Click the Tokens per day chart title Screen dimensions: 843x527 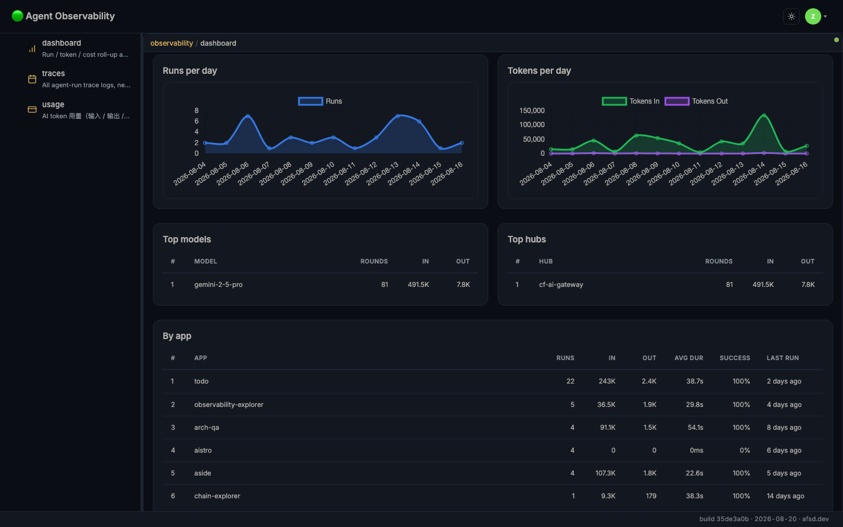click(x=539, y=71)
